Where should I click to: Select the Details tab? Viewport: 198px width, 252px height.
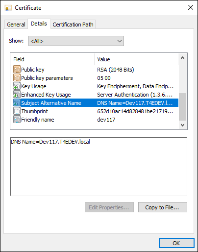[x=39, y=24]
